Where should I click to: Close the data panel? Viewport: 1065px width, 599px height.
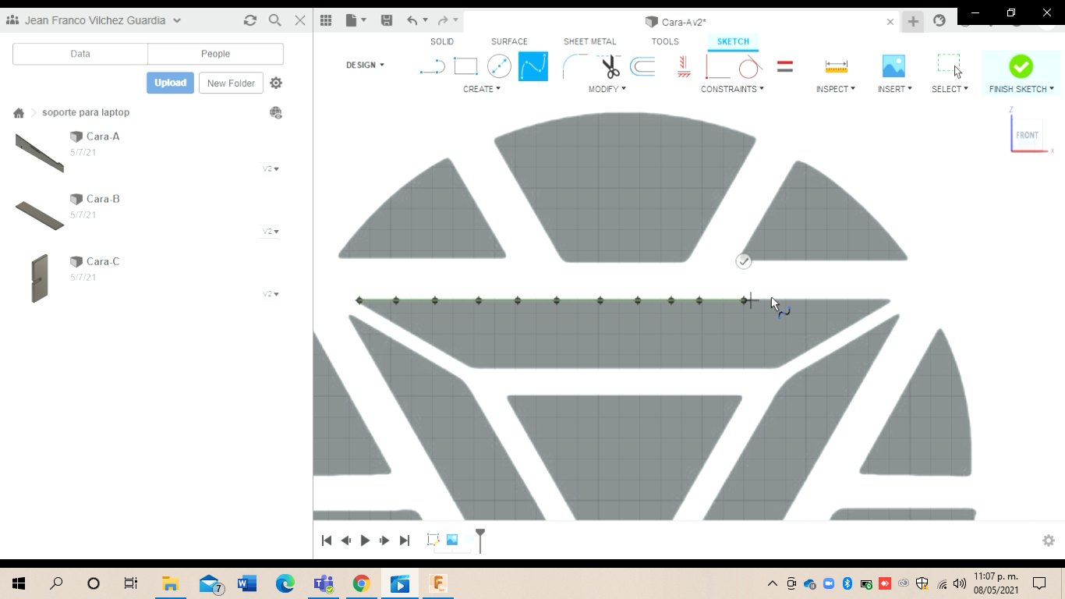tap(300, 20)
